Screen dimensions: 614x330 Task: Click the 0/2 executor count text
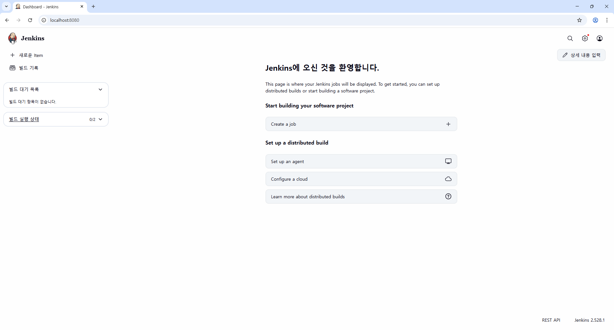(x=92, y=120)
